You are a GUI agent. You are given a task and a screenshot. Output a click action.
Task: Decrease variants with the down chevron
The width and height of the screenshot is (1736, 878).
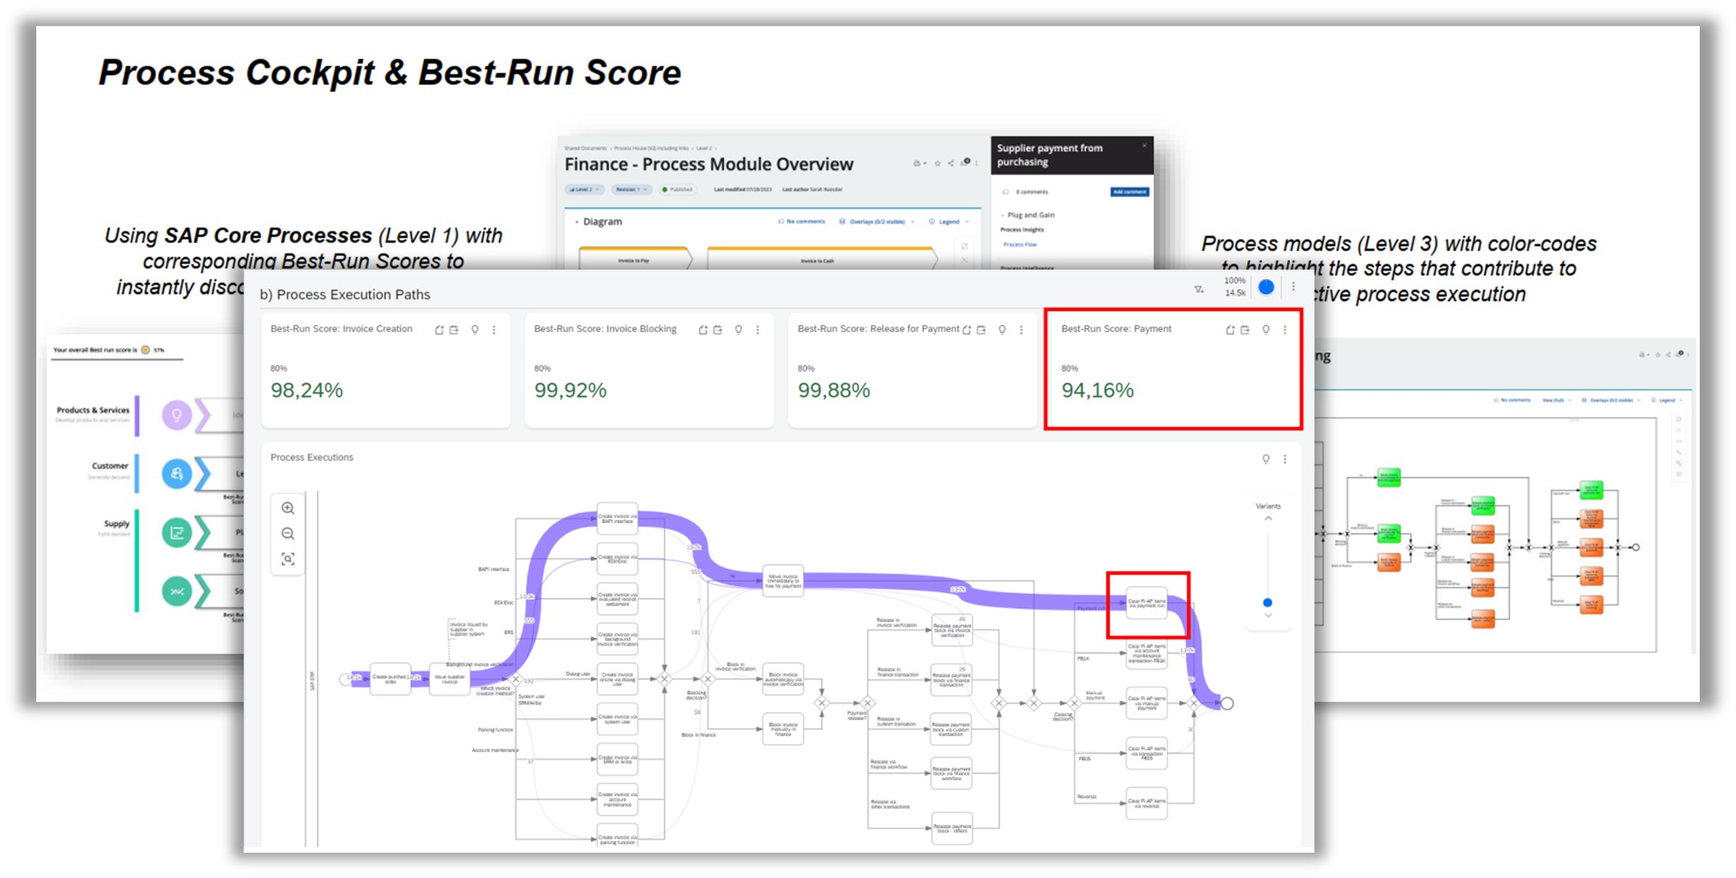(1268, 615)
